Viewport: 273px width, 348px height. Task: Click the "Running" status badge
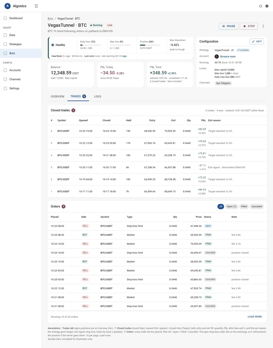96,25
